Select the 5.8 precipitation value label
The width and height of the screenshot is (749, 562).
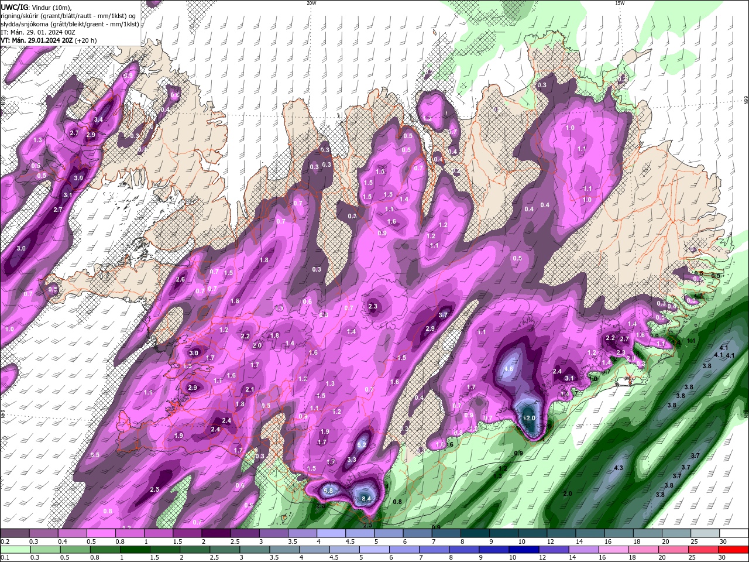coord(328,491)
